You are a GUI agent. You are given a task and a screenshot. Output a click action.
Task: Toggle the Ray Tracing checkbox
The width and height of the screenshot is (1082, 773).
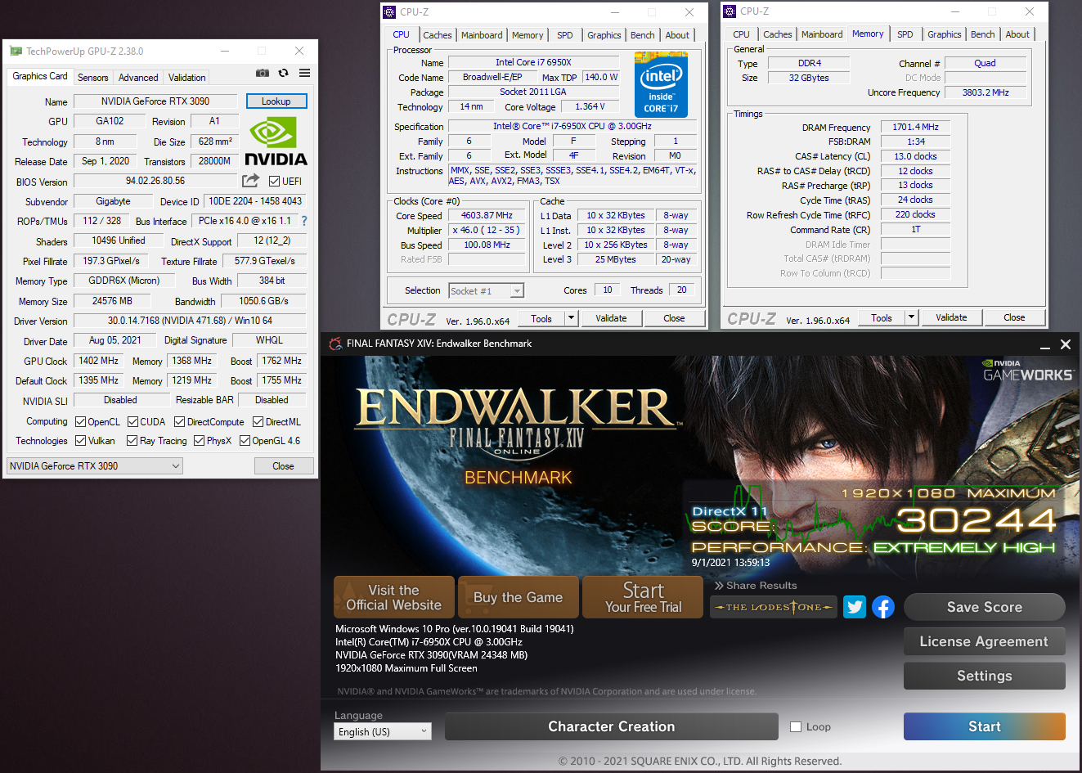pyautogui.click(x=132, y=441)
